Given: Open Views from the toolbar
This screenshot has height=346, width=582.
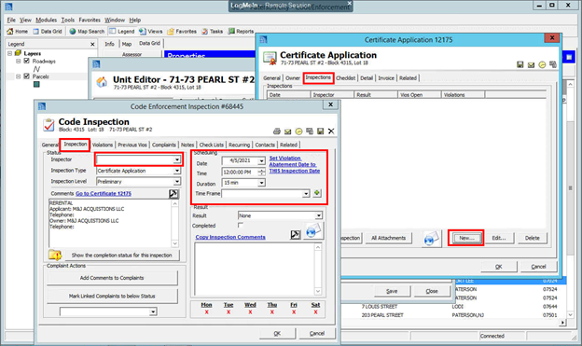Looking at the screenshot, I should coord(151,31).
